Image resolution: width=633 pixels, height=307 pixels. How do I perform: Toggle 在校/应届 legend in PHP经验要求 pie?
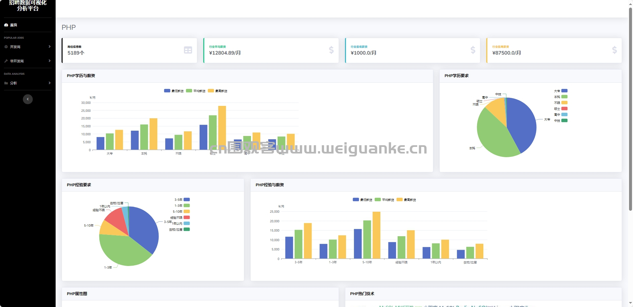[179, 229]
